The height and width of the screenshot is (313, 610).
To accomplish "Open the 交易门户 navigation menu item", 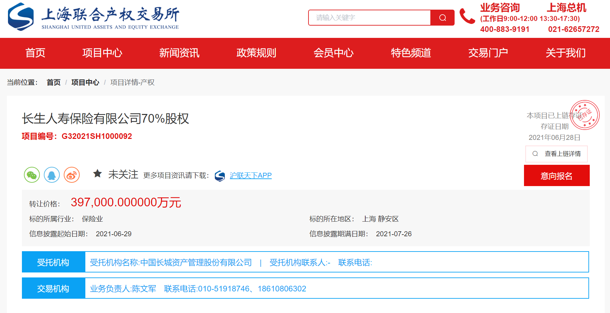I will (488, 53).
